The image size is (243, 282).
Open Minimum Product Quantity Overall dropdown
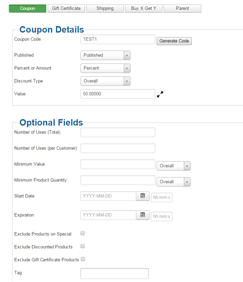click(x=173, y=182)
